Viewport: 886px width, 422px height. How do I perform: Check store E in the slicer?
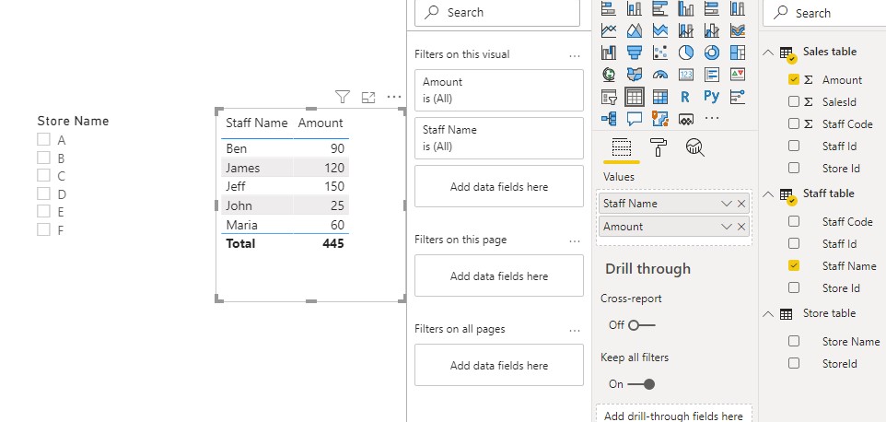pos(43,211)
